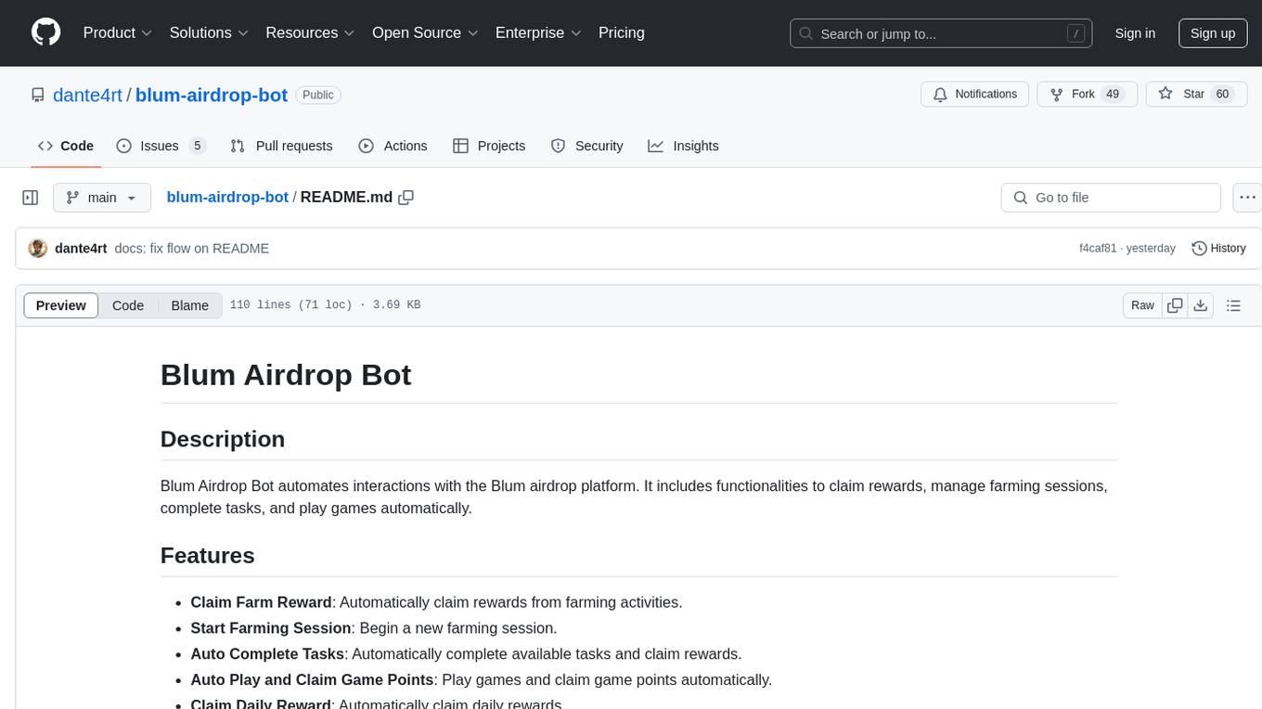
Task: Click the dante4rt avatar thumbnail
Action: point(38,248)
